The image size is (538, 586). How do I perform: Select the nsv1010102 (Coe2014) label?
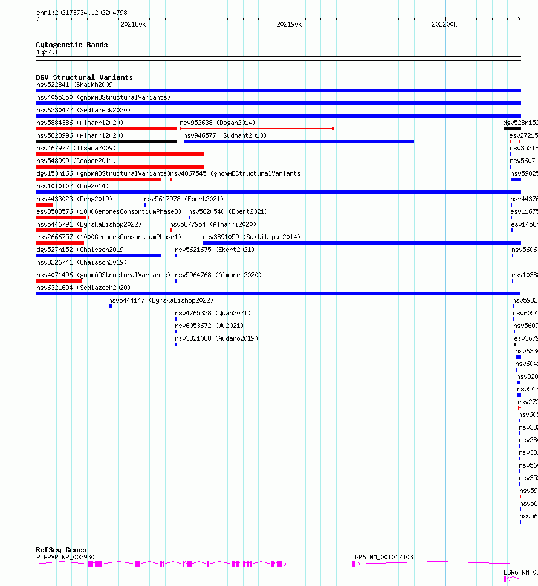point(73,187)
